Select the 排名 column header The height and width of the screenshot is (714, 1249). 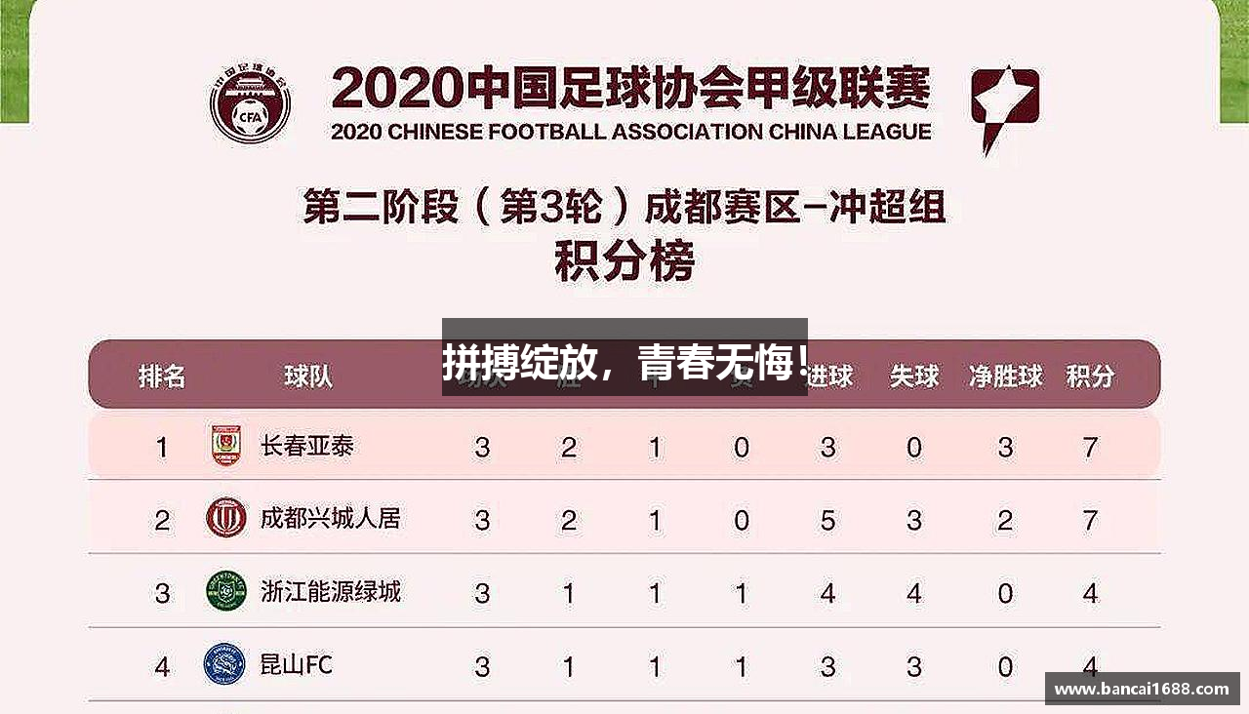click(x=162, y=376)
